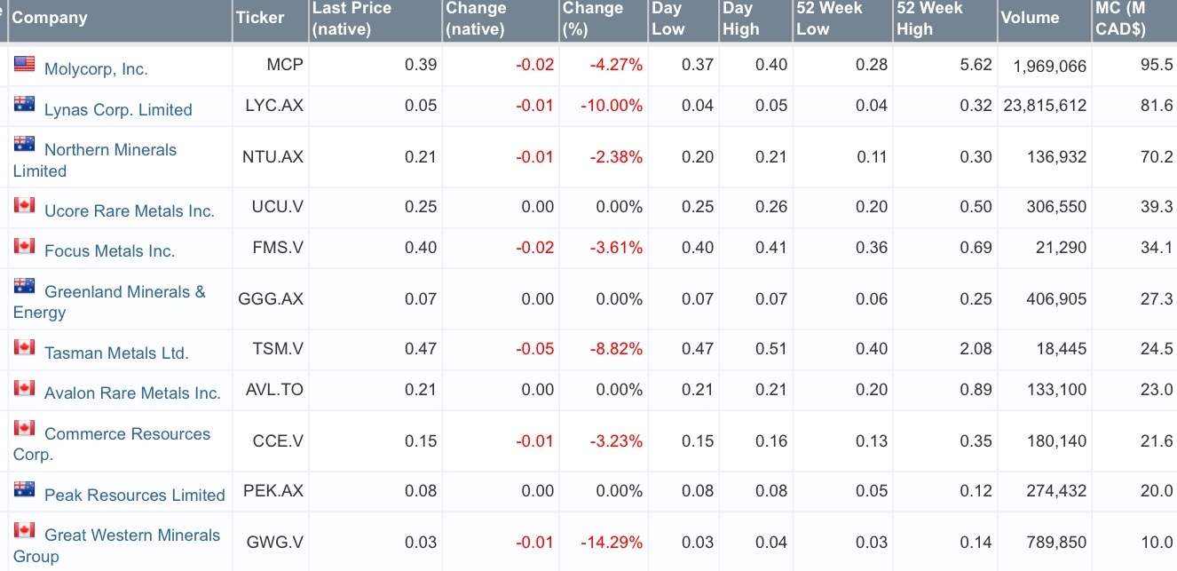
Task: Sort by MC (M CAD$) header
Action: pos(1120,19)
